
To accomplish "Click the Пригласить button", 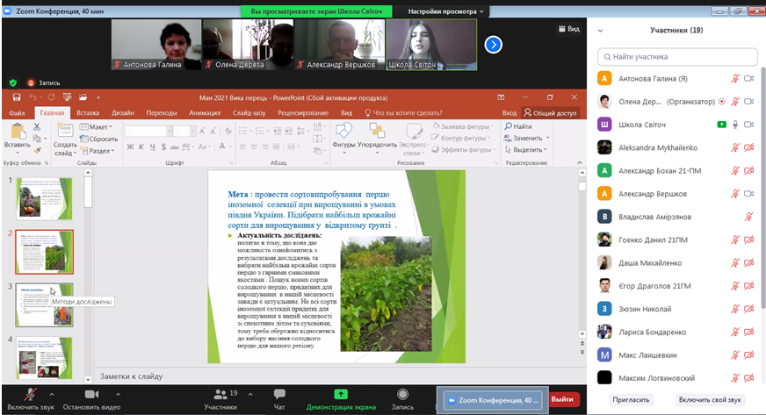I will [x=632, y=399].
